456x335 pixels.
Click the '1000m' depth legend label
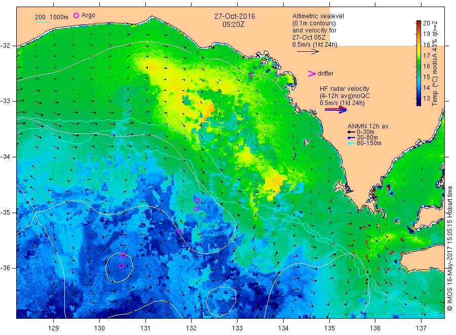pos(59,17)
